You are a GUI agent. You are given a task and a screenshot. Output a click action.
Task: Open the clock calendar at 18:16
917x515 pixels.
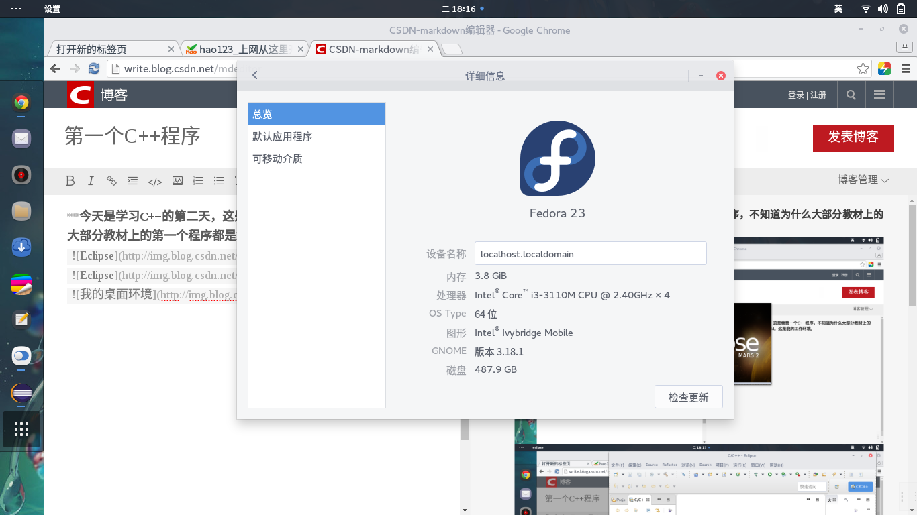(x=463, y=9)
